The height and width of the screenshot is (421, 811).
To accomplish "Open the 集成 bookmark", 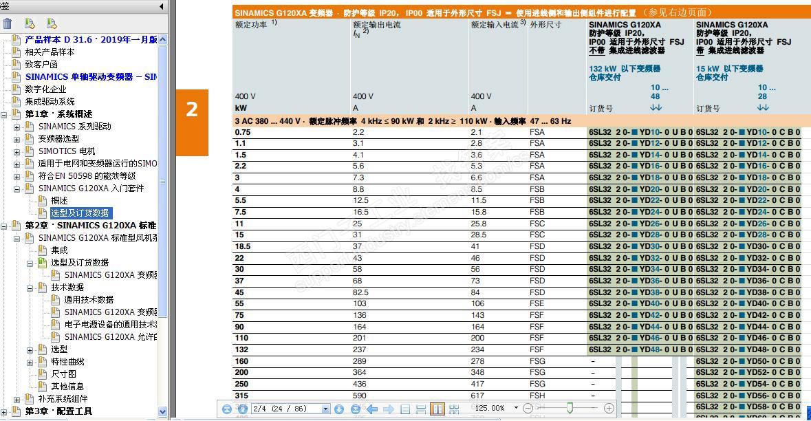I will click(x=59, y=250).
